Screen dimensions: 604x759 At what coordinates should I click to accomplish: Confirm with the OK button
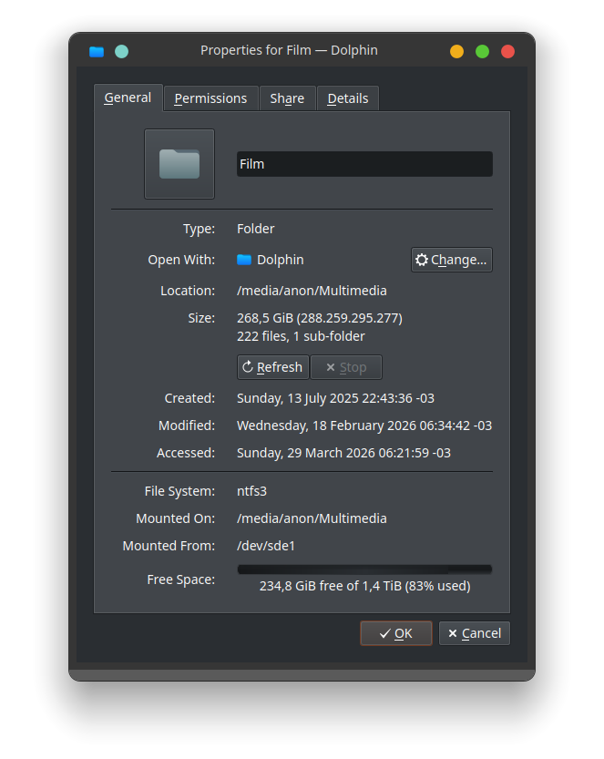tap(396, 633)
